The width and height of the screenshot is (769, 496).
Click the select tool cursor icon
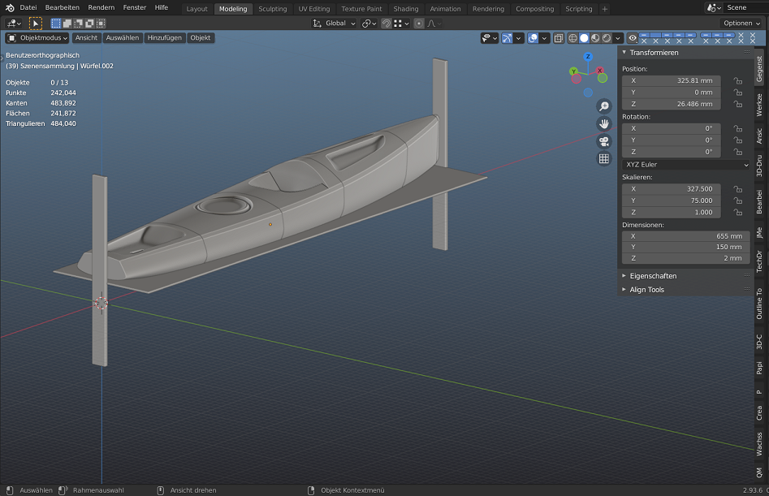(36, 24)
